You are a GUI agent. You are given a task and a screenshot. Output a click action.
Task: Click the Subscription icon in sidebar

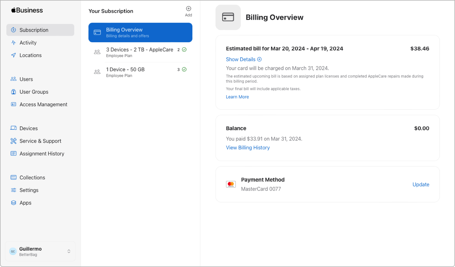point(13,30)
